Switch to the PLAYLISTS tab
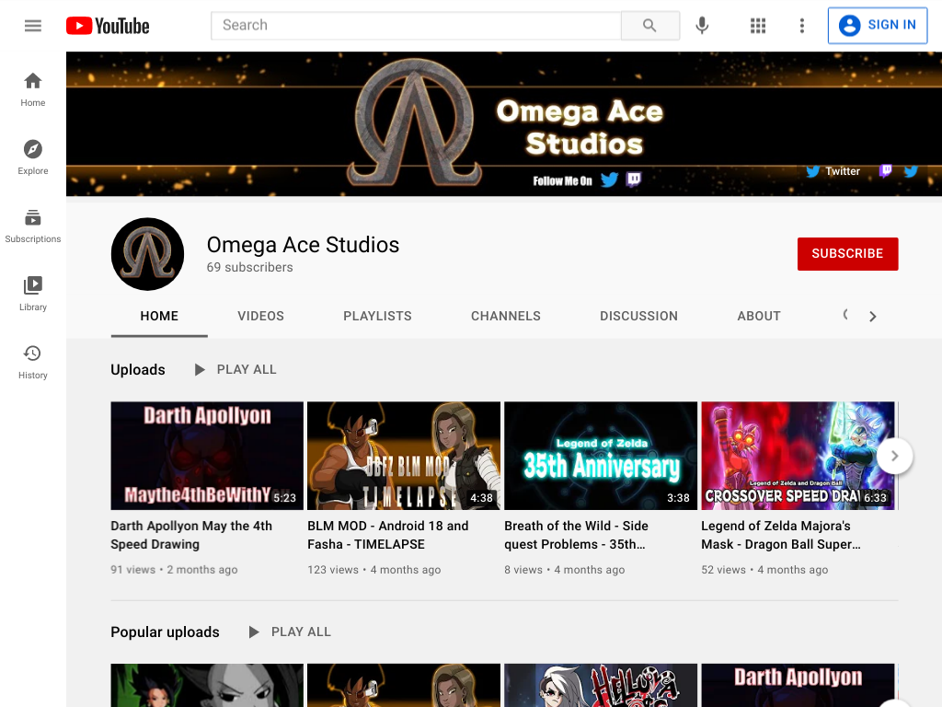Viewport: 942px width, 707px height. pos(377,317)
